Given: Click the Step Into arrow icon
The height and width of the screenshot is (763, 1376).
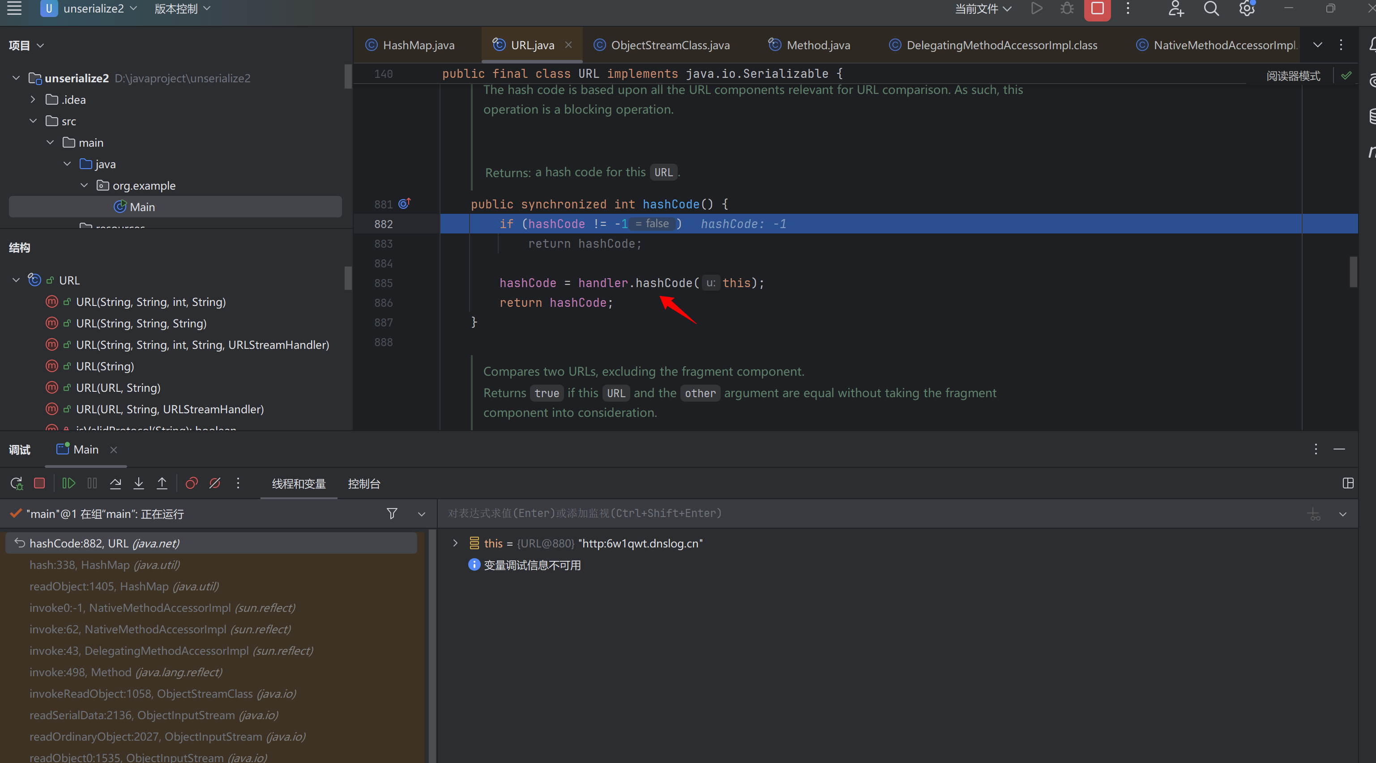Looking at the screenshot, I should pyautogui.click(x=138, y=483).
